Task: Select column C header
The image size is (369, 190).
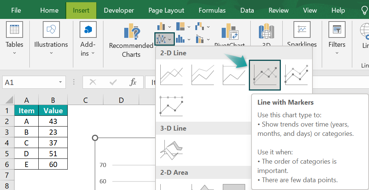Action: pos(85,100)
